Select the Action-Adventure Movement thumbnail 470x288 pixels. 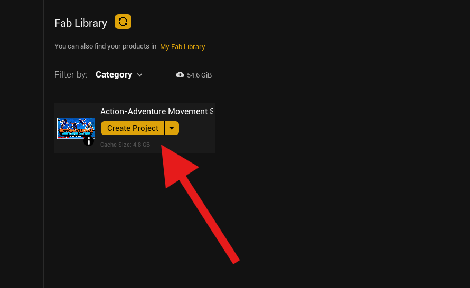(x=76, y=128)
